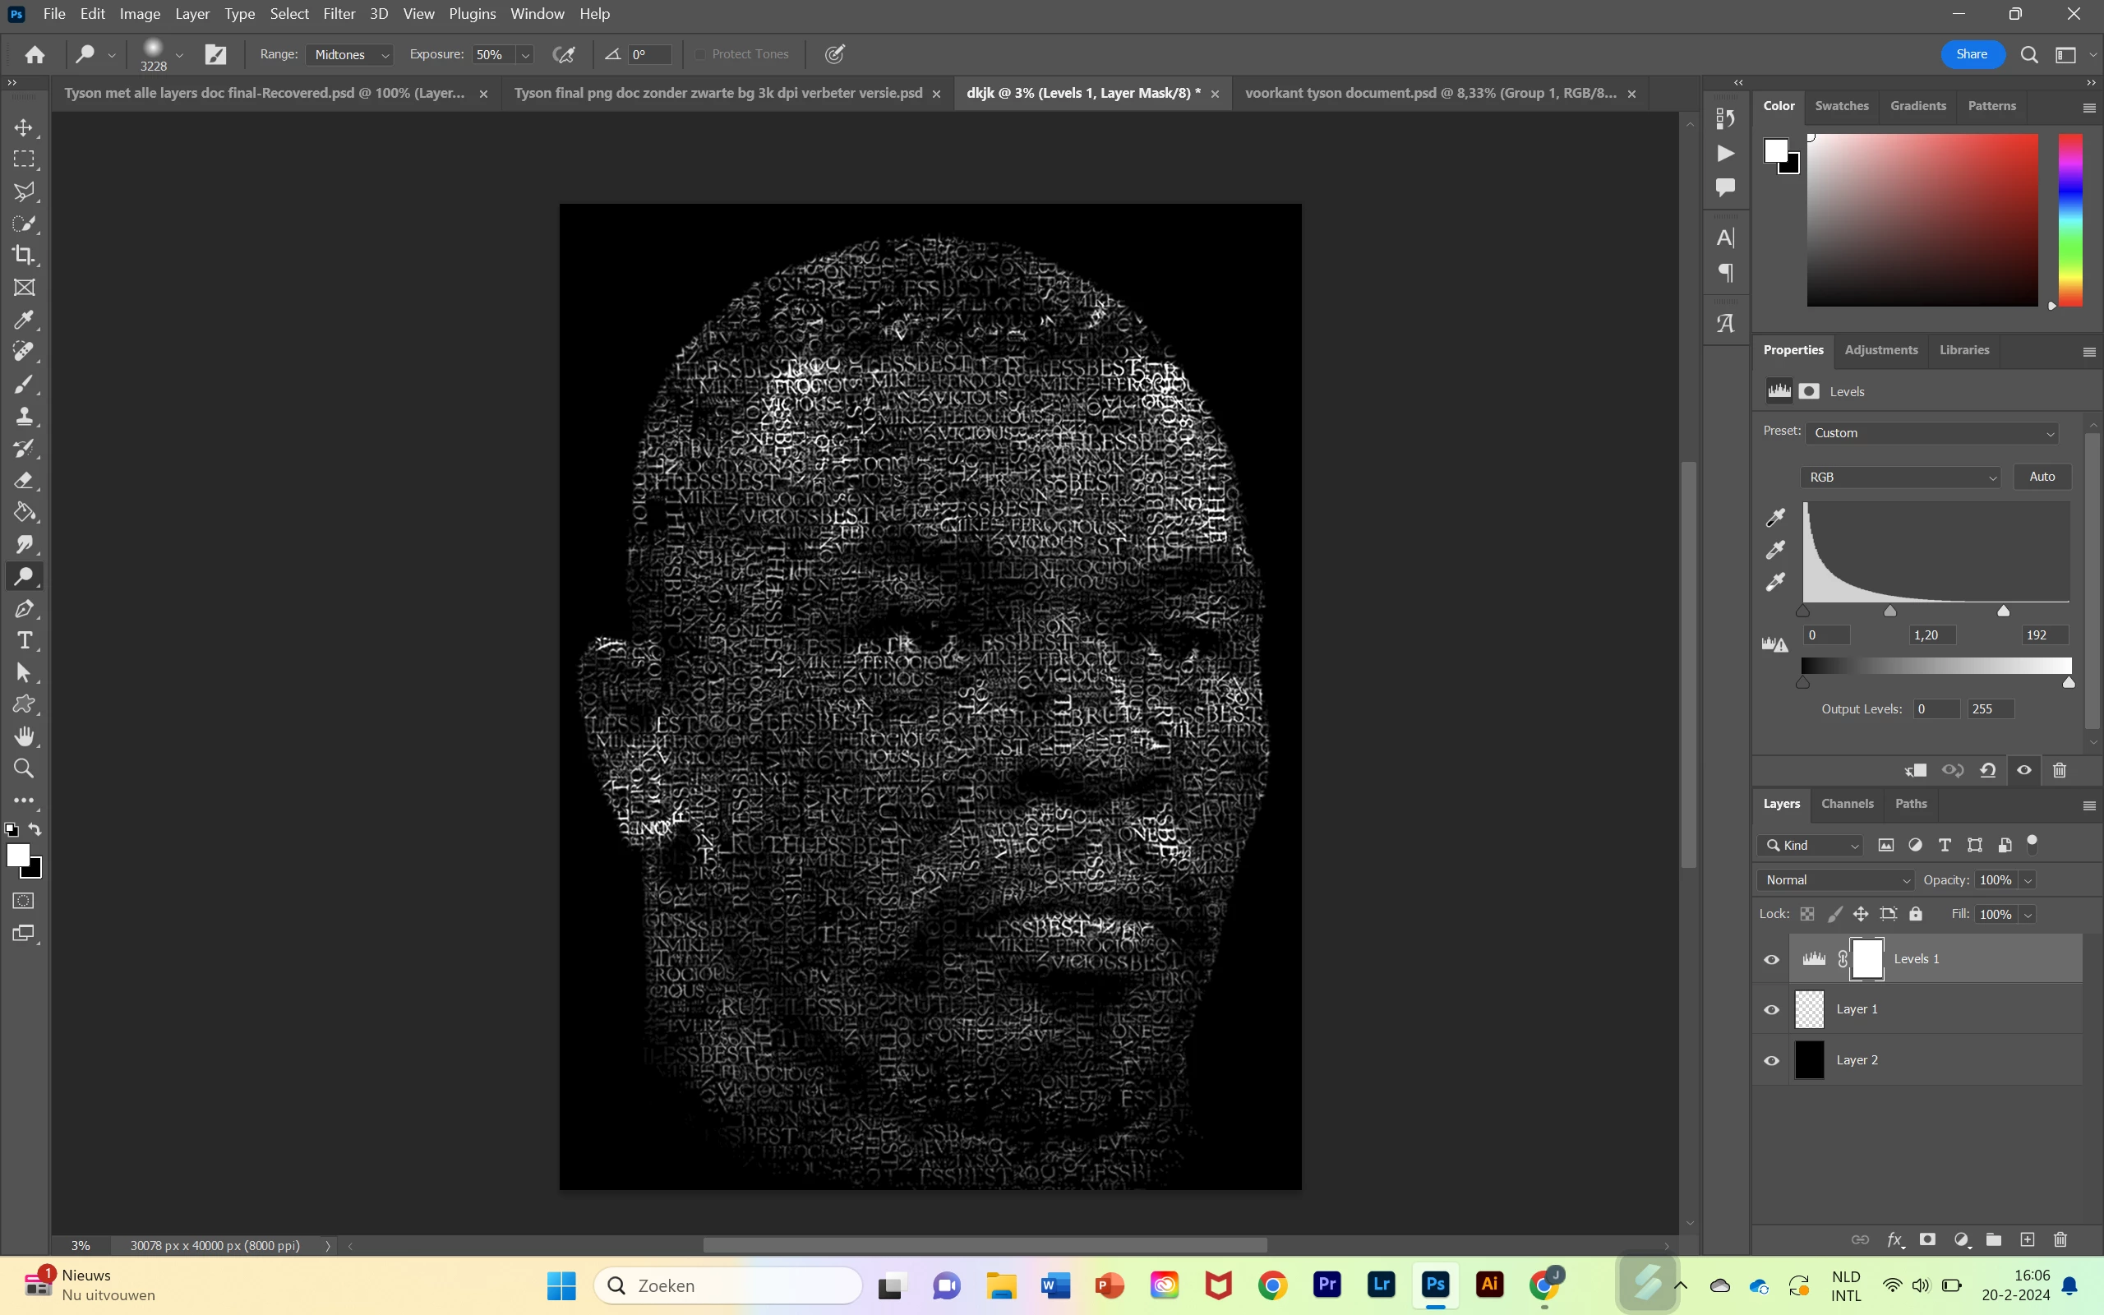Expand the Levels Preset dropdown

[1934, 433]
